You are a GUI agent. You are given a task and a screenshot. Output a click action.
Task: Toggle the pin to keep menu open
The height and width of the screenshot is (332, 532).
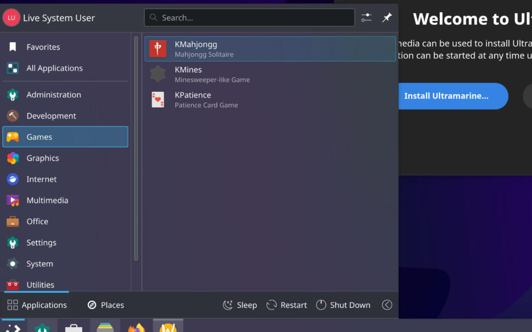(387, 18)
